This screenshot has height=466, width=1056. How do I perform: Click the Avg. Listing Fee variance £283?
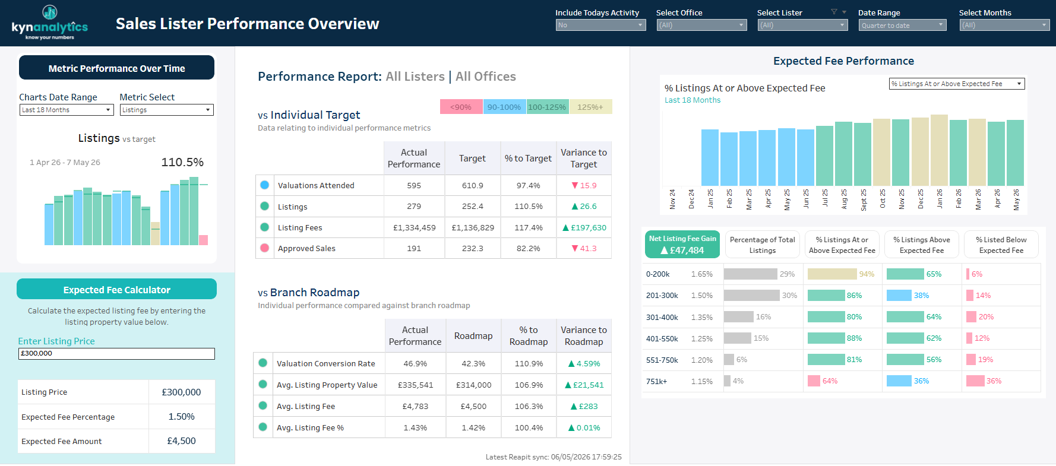584,406
